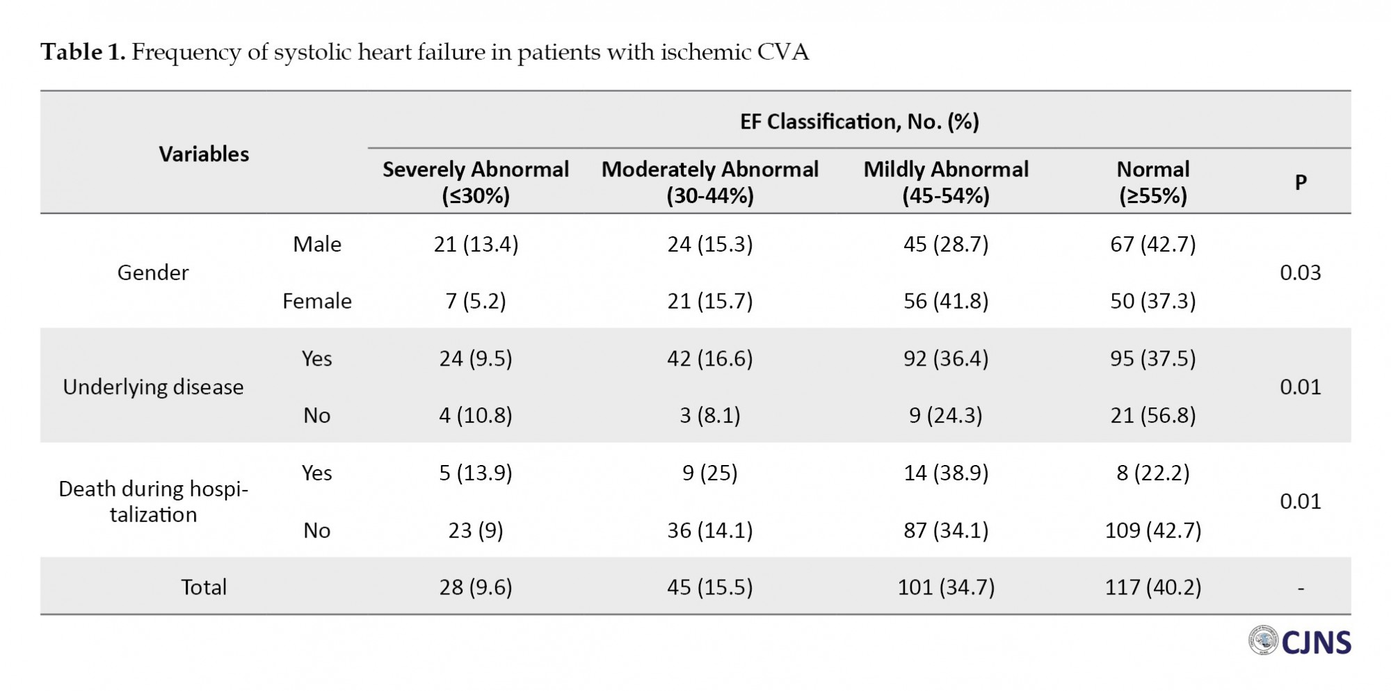Click the Severely Abnormal (≤30%) column header
The width and height of the screenshot is (1391, 691).
click(x=476, y=182)
